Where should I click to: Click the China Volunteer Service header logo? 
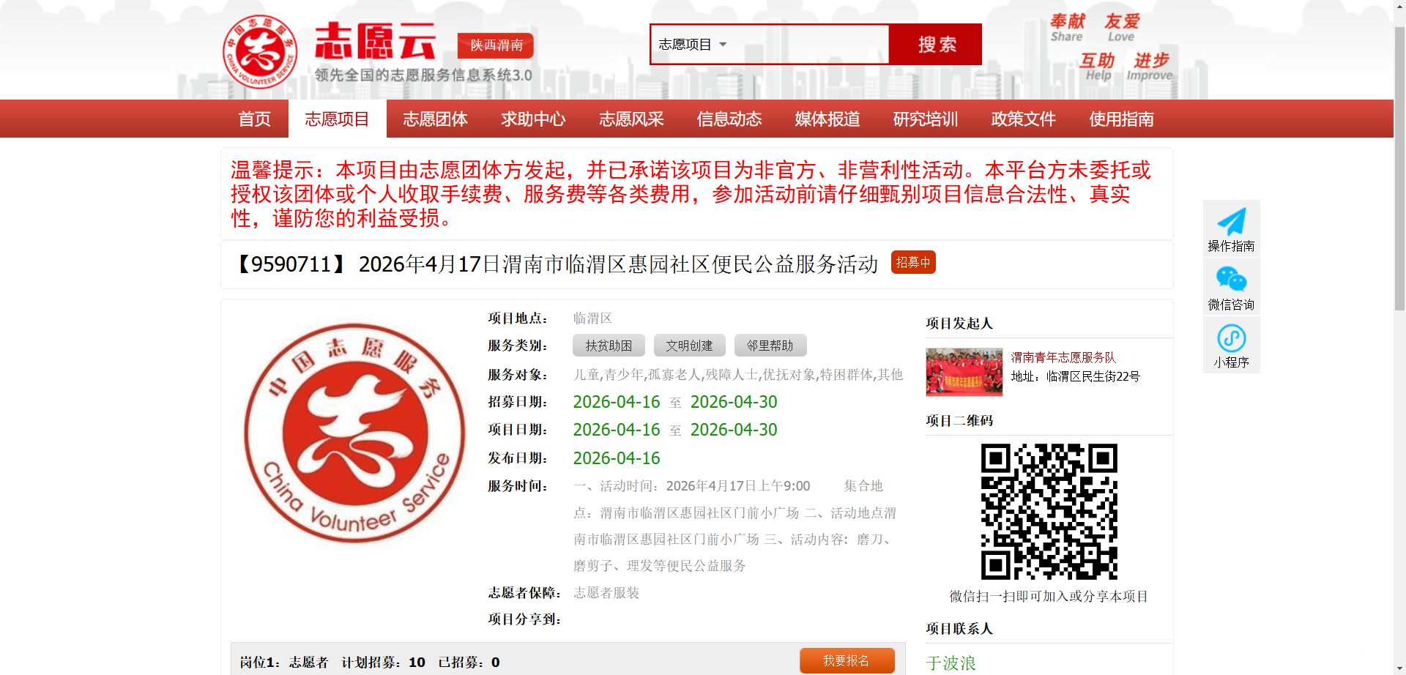(260, 52)
